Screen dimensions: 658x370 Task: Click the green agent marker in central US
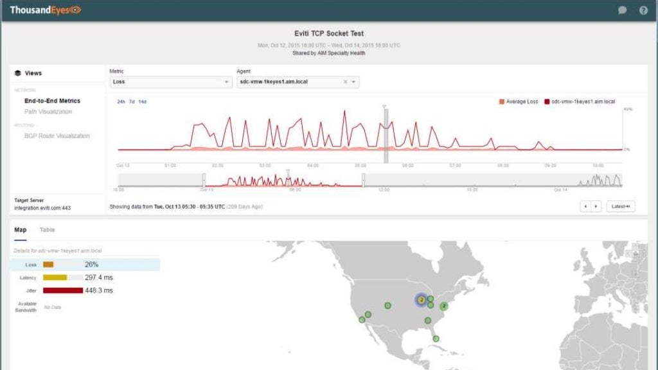[387, 306]
